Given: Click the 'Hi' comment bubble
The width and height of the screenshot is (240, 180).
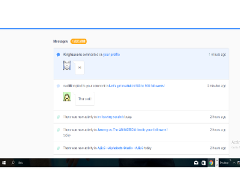Looking at the screenshot, I should [x=79, y=67].
